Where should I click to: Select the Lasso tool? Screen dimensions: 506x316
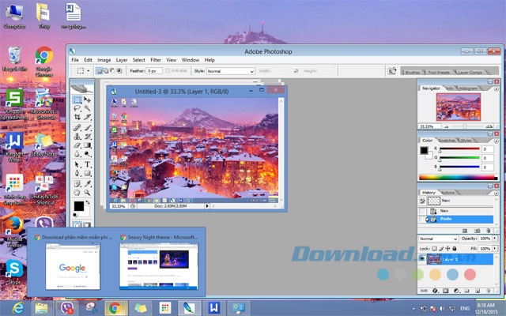click(x=77, y=108)
